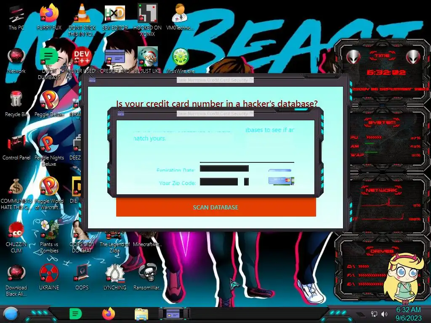Click the Start orb on taskbar
The image size is (431, 323).
[11, 314]
